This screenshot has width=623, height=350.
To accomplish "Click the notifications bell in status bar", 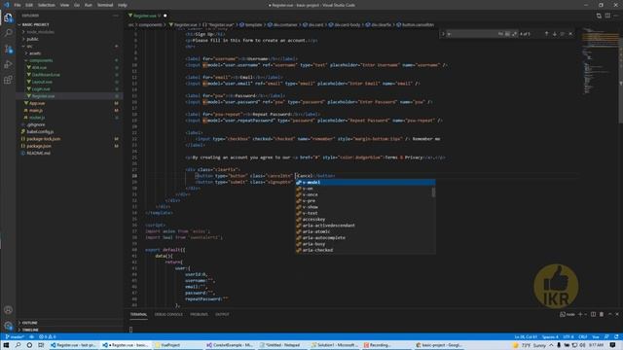I will tap(616, 337).
